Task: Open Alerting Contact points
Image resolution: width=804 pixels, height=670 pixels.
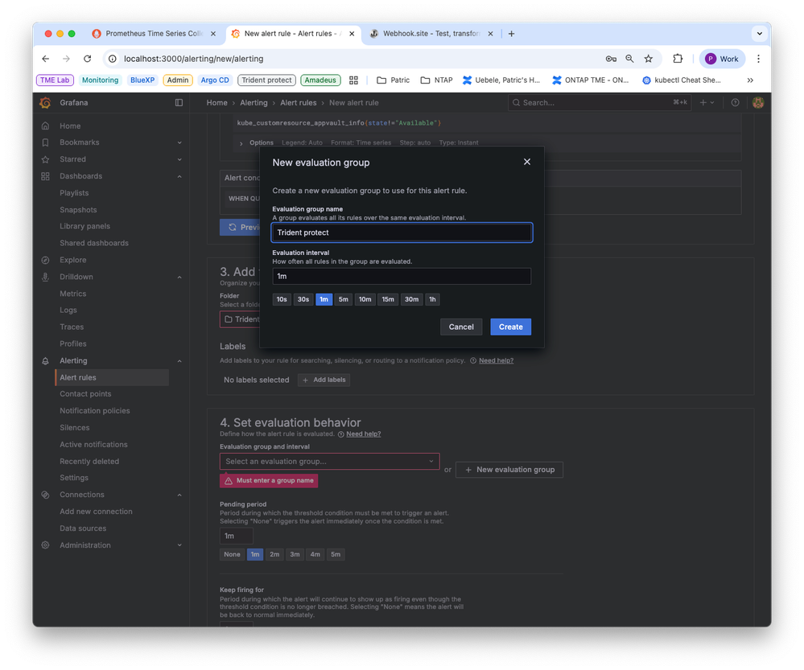Action: click(84, 393)
